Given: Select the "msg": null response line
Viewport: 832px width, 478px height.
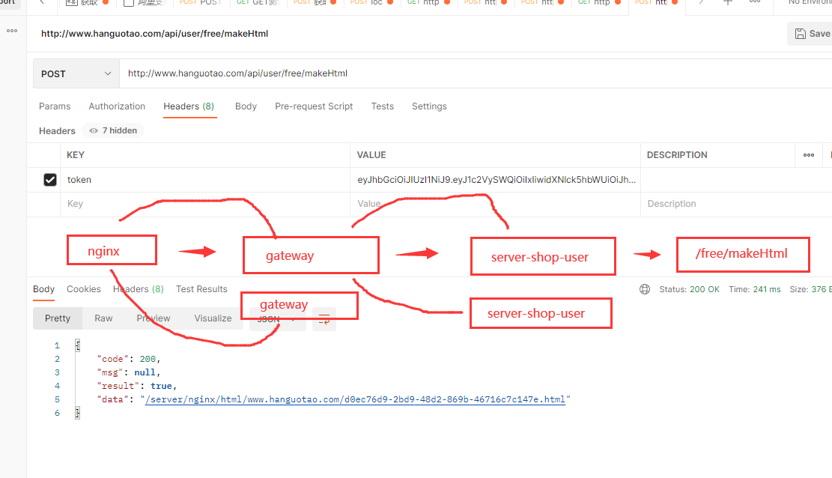Looking at the screenshot, I should [x=128, y=372].
